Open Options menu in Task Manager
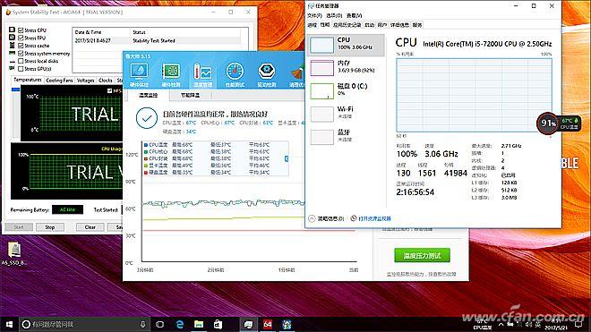Image resolution: width=591 pixels, height=332 pixels. click(x=334, y=15)
